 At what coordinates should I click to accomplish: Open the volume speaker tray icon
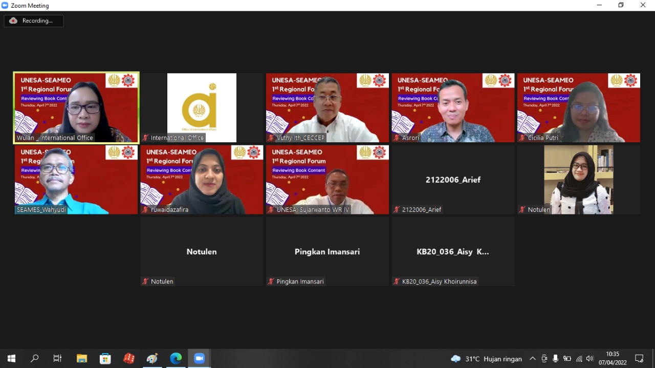click(590, 359)
